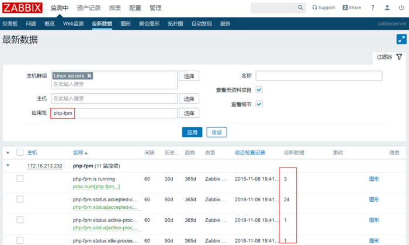Click the logout power icon
The image size is (409, 245).
point(401,8)
